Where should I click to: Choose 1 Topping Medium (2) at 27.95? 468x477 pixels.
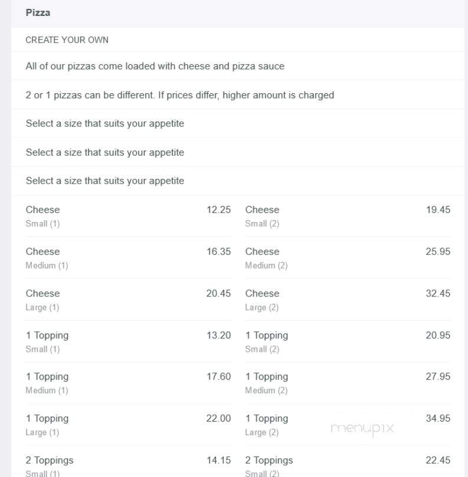coord(348,383)
